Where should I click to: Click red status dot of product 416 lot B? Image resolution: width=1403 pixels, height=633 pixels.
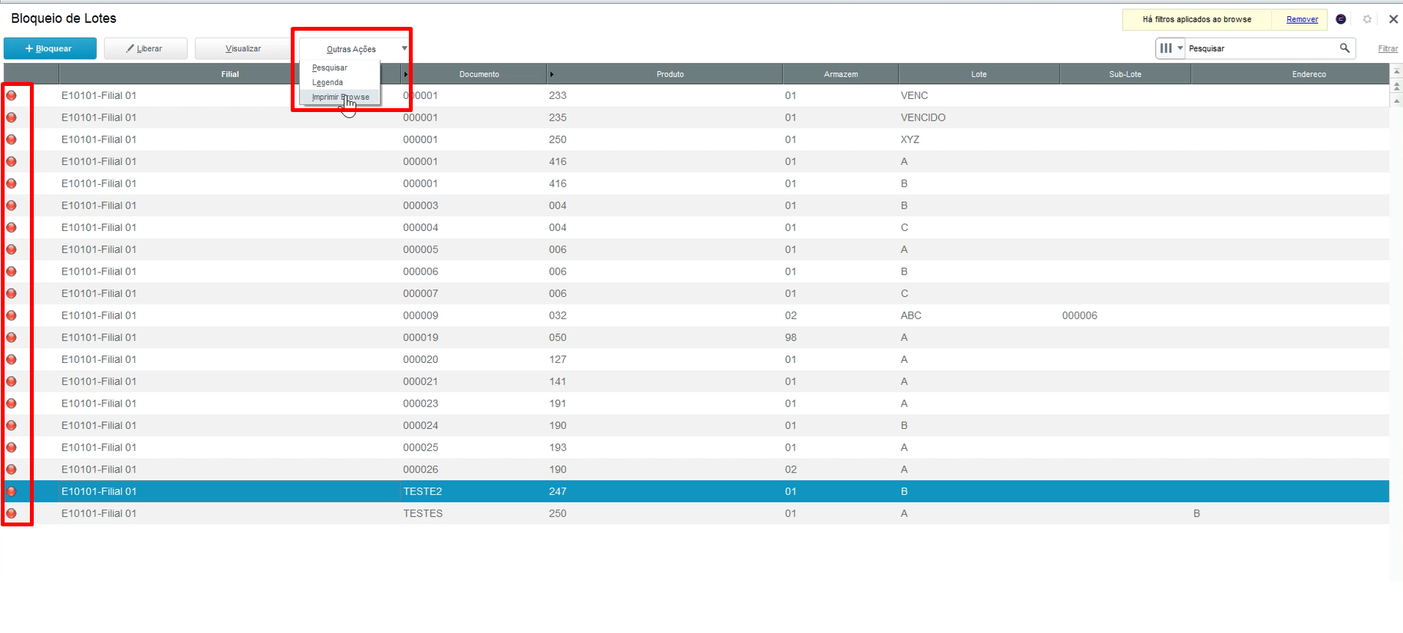(12, 183)
